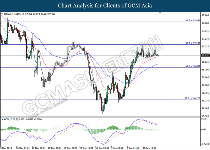Click the 7 Jan 21:01 time label
Image resolution: width=210 pixels, height=150 pixels.
(133, 148)
